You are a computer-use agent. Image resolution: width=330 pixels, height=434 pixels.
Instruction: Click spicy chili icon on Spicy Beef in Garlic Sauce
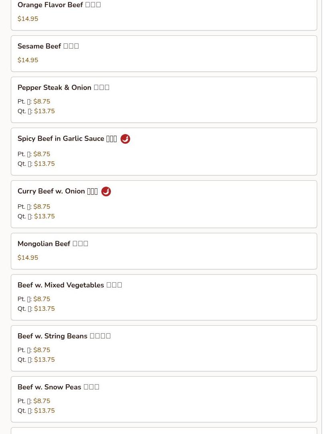click(x=125, y=139)
